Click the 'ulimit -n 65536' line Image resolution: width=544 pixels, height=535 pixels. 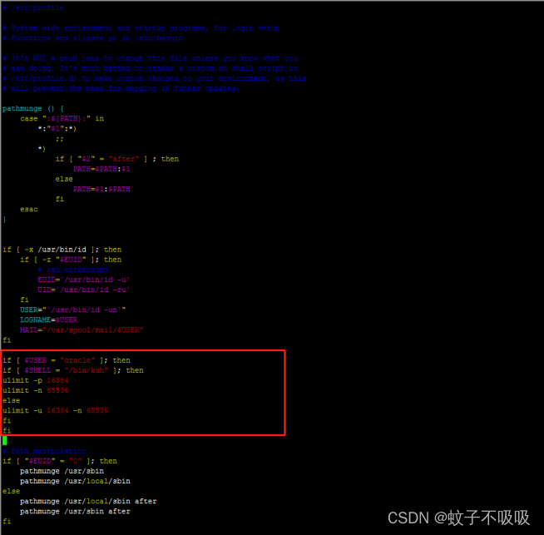coord(36,390)
